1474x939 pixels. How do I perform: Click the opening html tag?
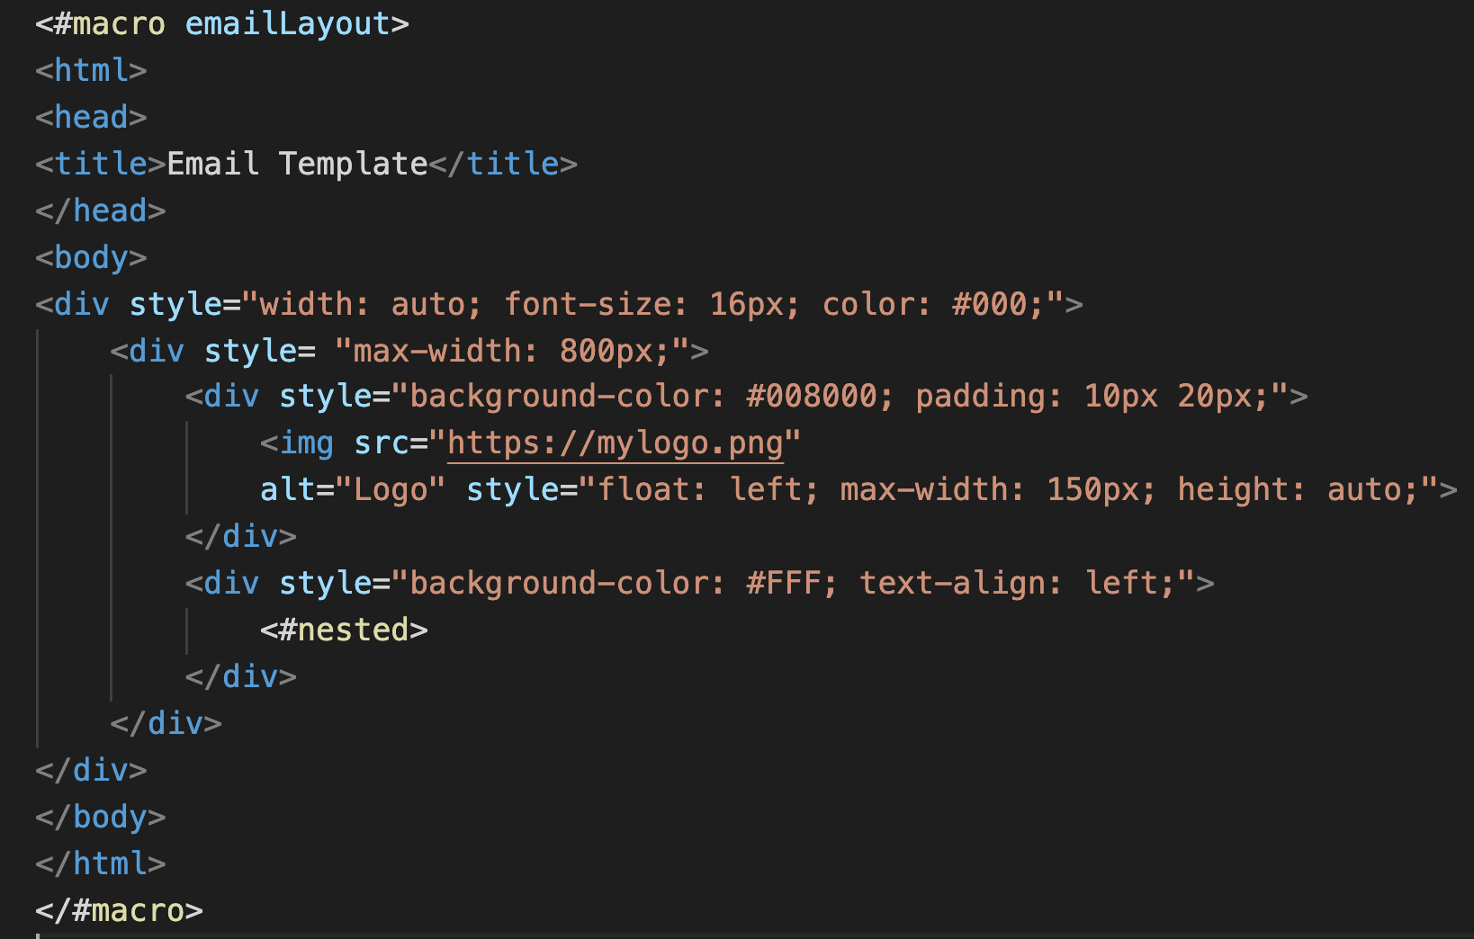pos(91,70)
